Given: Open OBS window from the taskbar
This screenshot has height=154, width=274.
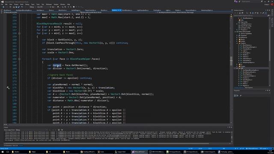Looking at the screenshot, I should click(x=156, y=152).
